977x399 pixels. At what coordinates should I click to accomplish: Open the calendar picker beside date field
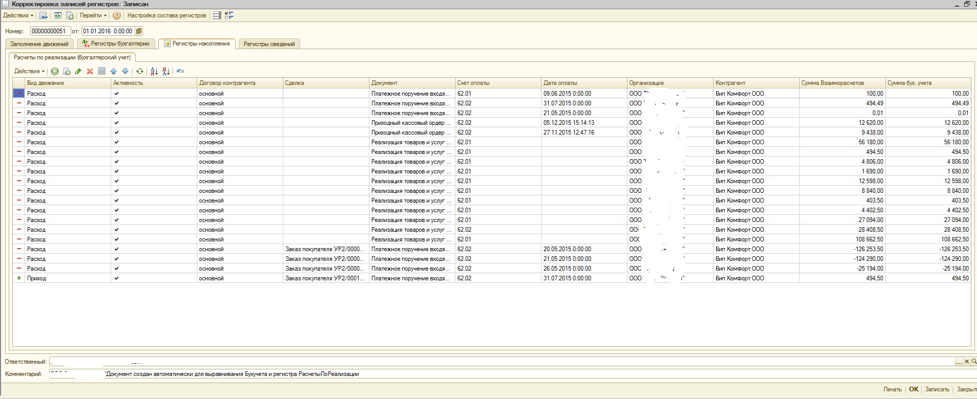[139, 31]
